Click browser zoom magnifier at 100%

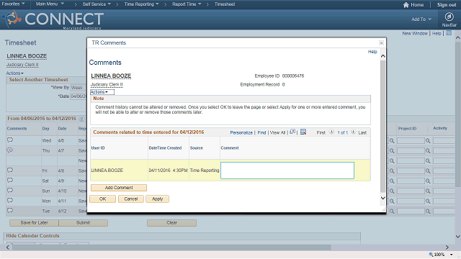[431, 254]
